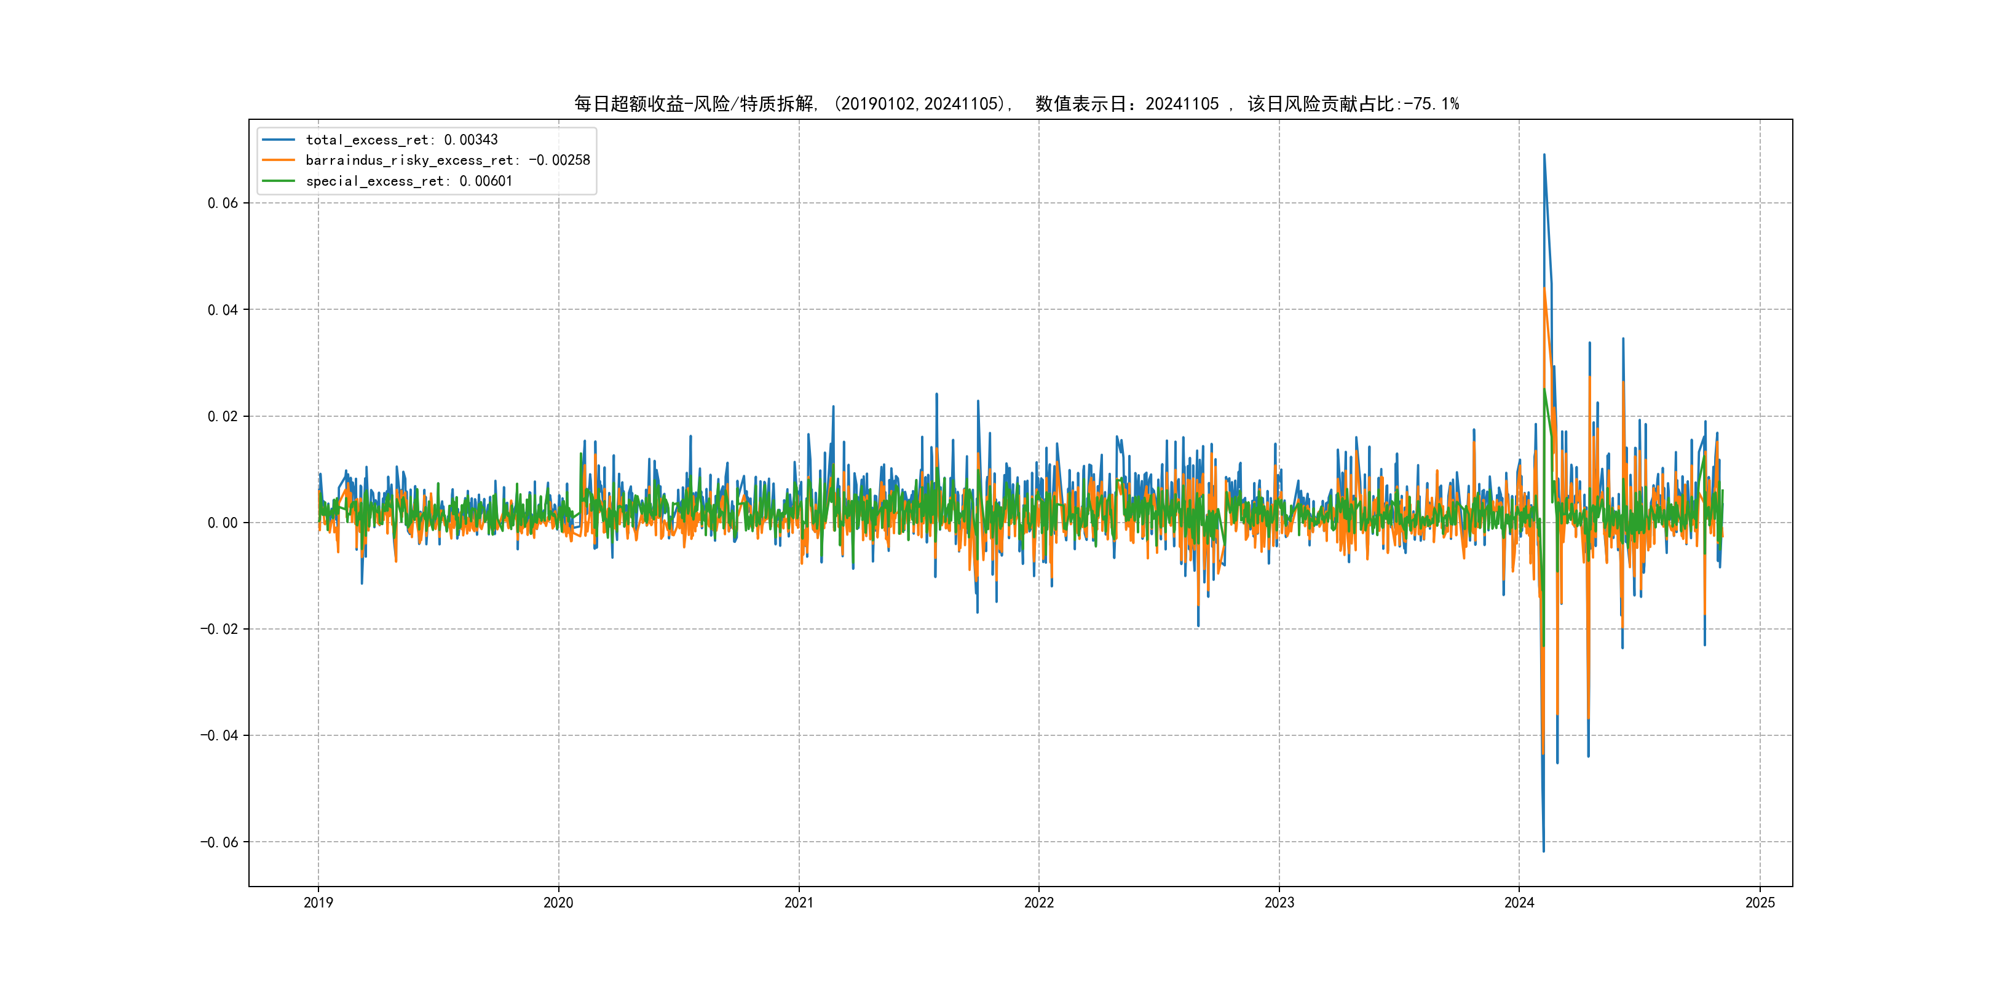Click the 2019 x-axis tick label
1992x996 pixels.
[318, 903]
